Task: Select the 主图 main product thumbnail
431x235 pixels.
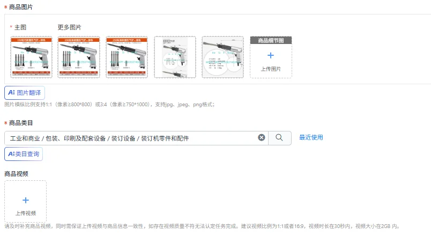Action: pos(31,57)
